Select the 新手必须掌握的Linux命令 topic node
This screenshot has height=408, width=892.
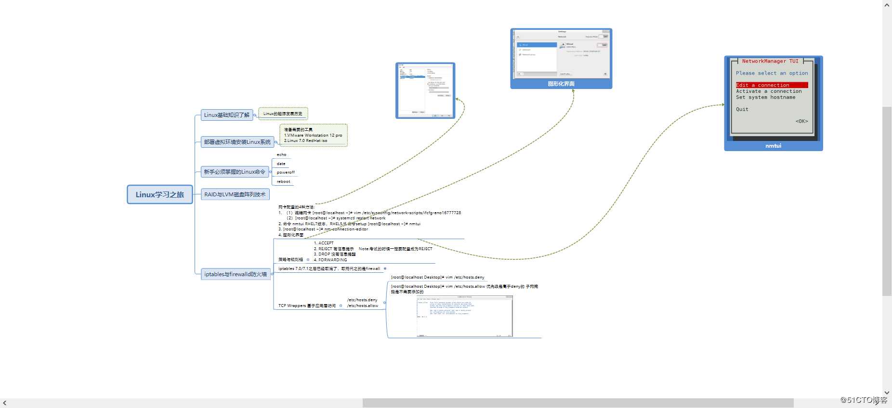coord(235,172)
